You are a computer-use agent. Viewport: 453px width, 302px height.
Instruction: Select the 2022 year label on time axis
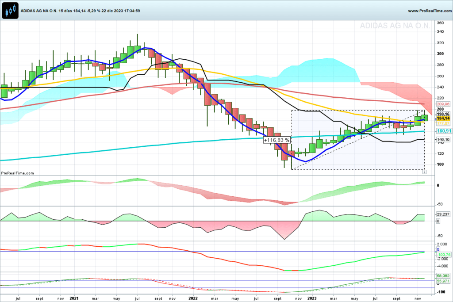(193, 298)
